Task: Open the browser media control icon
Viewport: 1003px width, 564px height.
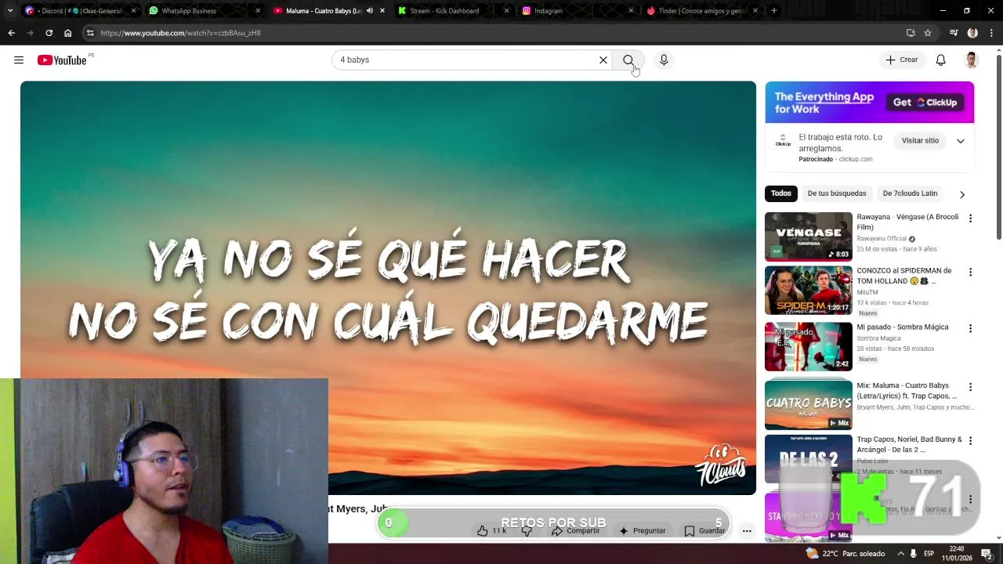Action: point(954,33)
